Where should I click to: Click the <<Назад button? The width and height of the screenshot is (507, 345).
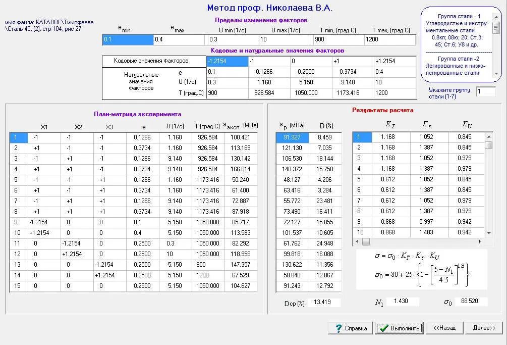[444, 328]
